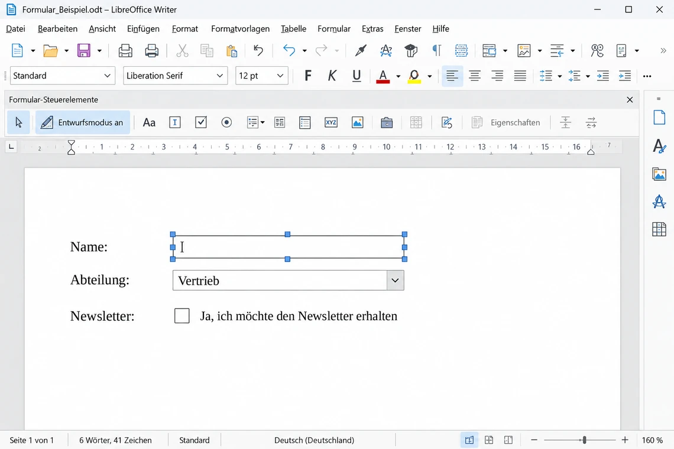The height and width of the screenshot is (449, 674).
Task: Open font size 12 pt dropdown
Action: tap(280, 76)
